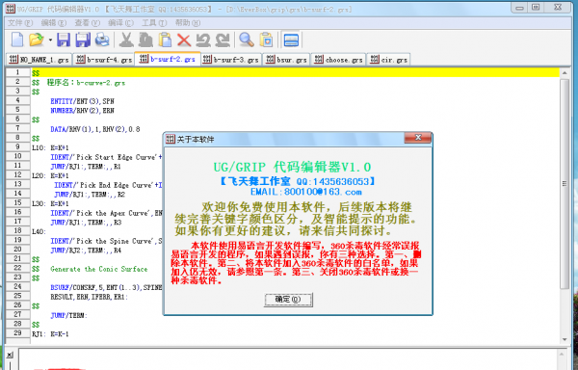The image size is (578, 370).
Task: Click 'Generate the Conic Surface' comment
Action: 99,269
